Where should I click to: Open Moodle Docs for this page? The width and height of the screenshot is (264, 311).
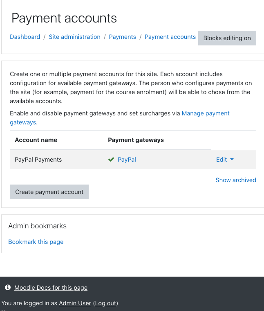51,288
